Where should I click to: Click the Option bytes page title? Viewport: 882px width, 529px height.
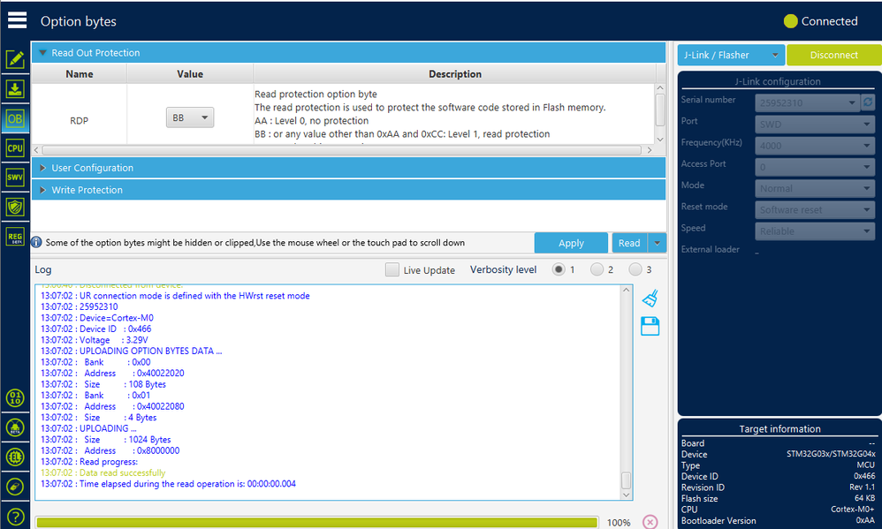coord(78,21)
